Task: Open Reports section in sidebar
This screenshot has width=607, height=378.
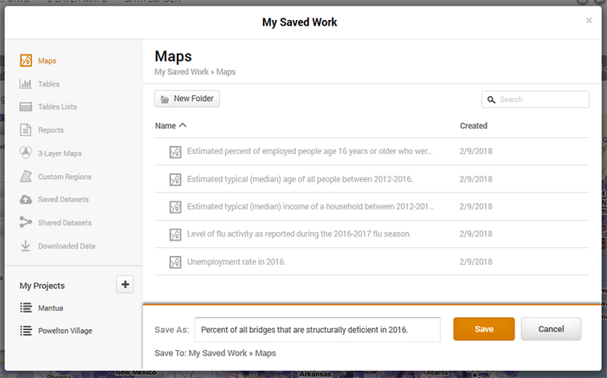Action: pyautogui.click(x=51, y=130)
